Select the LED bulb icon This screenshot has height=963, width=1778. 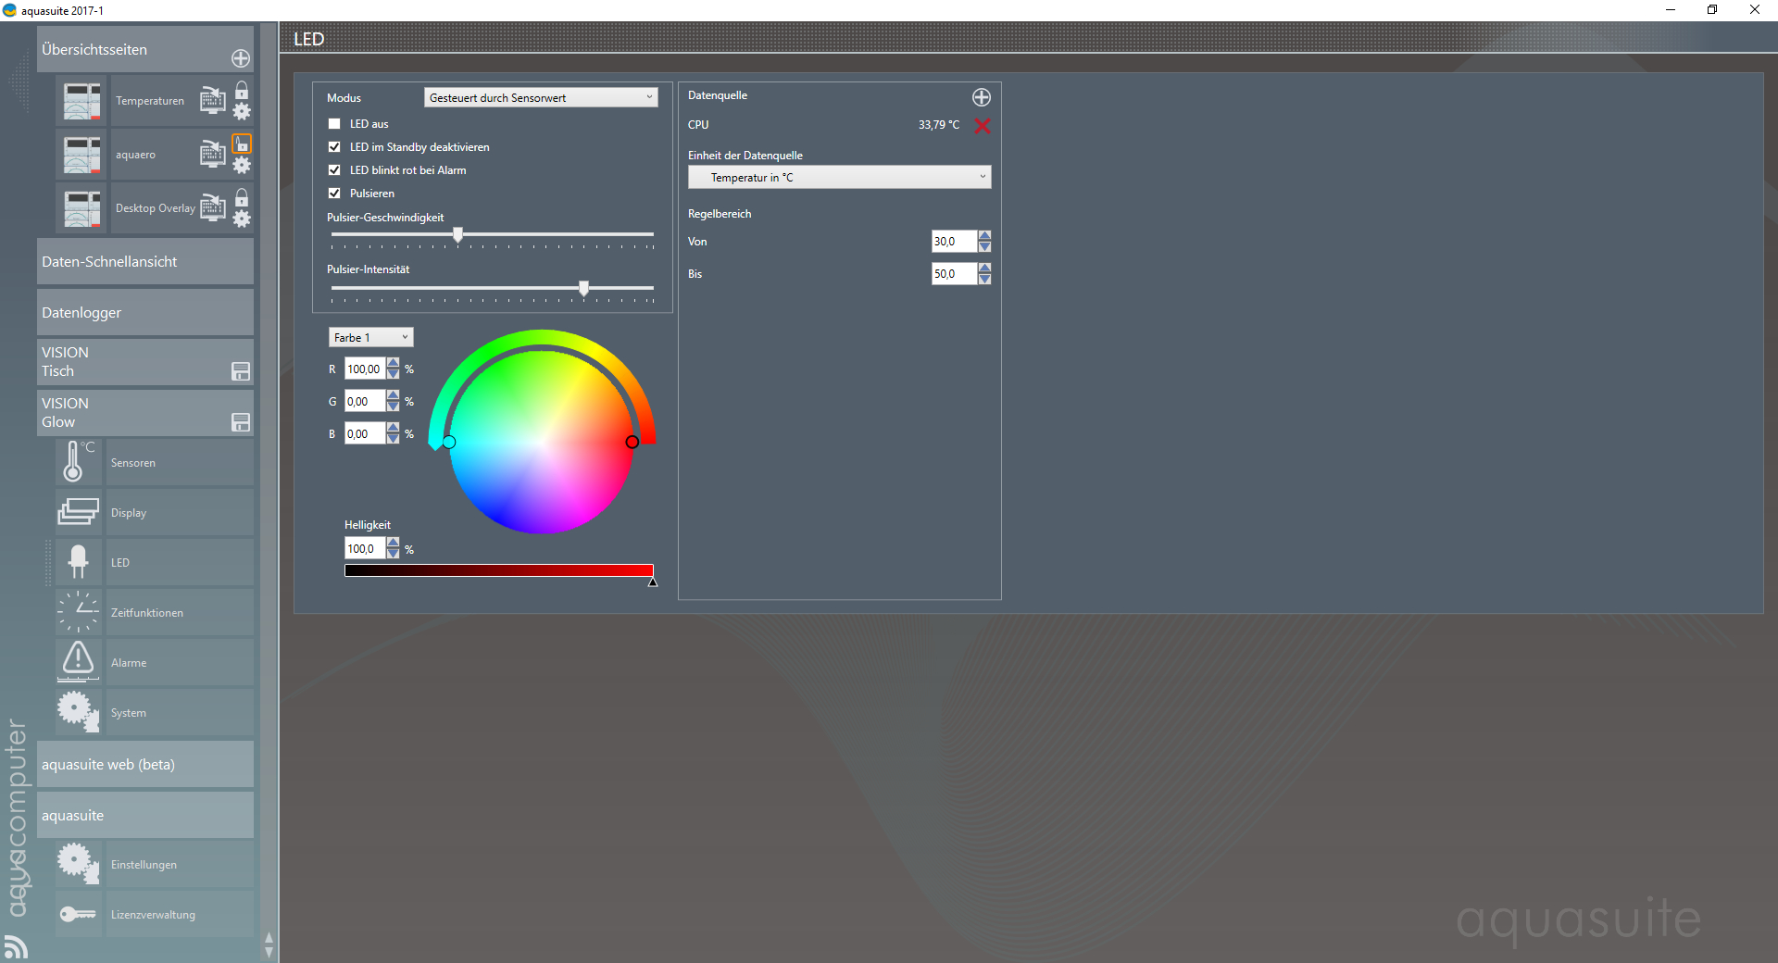[x=78, y=562]
